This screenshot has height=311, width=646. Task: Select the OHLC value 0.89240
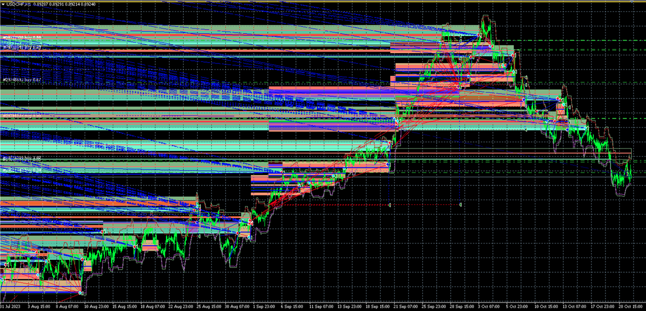(x=88, y=4)
